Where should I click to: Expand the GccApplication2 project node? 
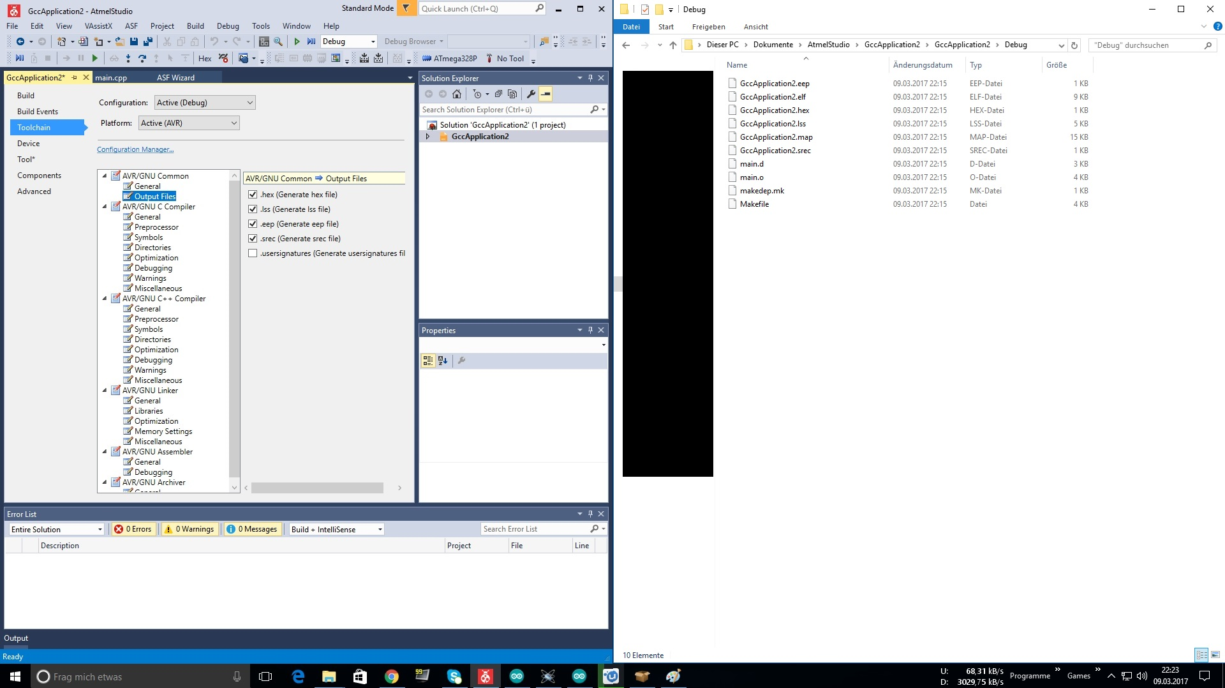(428, 137)
